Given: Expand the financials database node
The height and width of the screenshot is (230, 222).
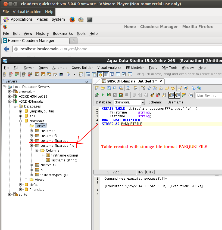Looking at the screenshot, I should (20, 189).
